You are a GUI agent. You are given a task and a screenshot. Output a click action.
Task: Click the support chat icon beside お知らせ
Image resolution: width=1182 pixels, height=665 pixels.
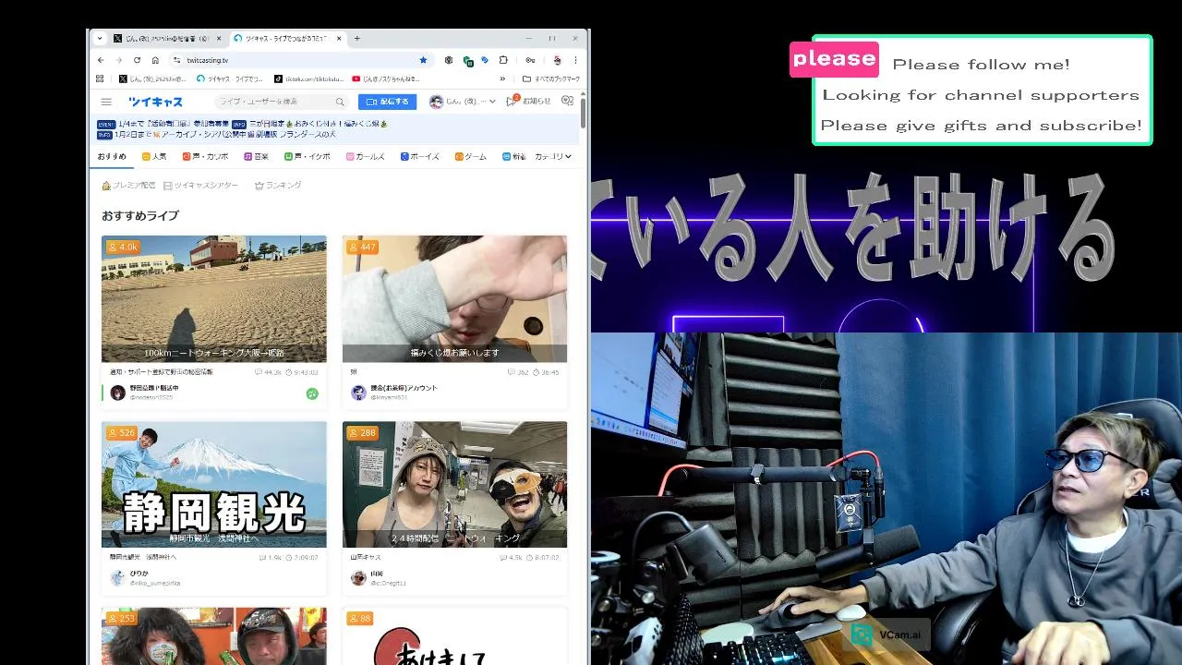tap(568, 102)
